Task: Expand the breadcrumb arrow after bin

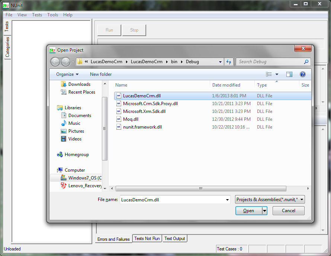Action: point(181,62)
